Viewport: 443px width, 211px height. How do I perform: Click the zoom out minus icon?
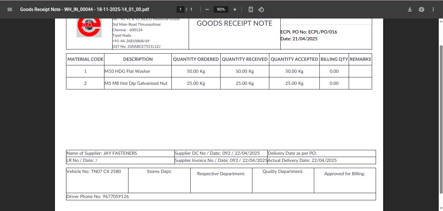point(207,9)
